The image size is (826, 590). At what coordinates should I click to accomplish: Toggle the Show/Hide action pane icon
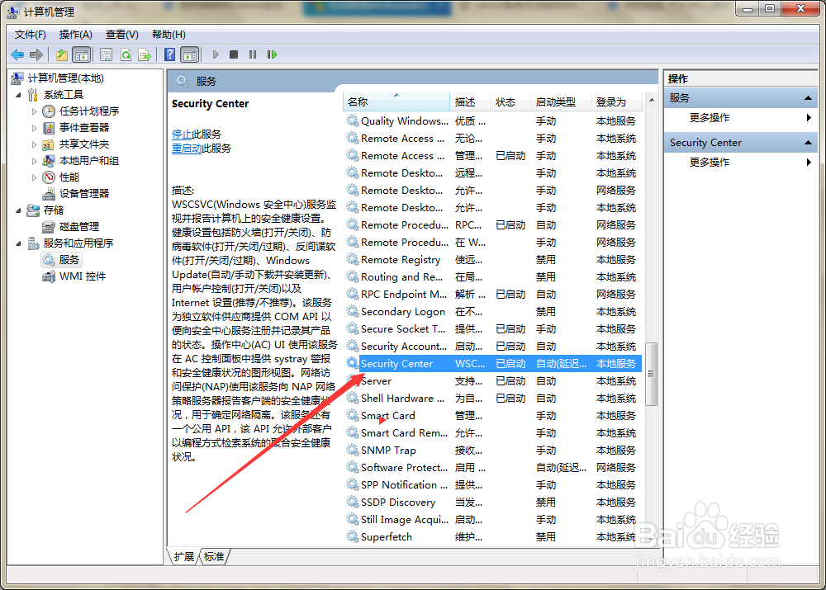click(x=190, y=54)
